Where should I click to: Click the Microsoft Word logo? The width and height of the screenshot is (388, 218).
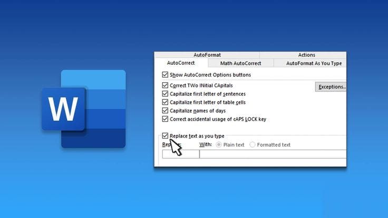[x=84, y=109]
